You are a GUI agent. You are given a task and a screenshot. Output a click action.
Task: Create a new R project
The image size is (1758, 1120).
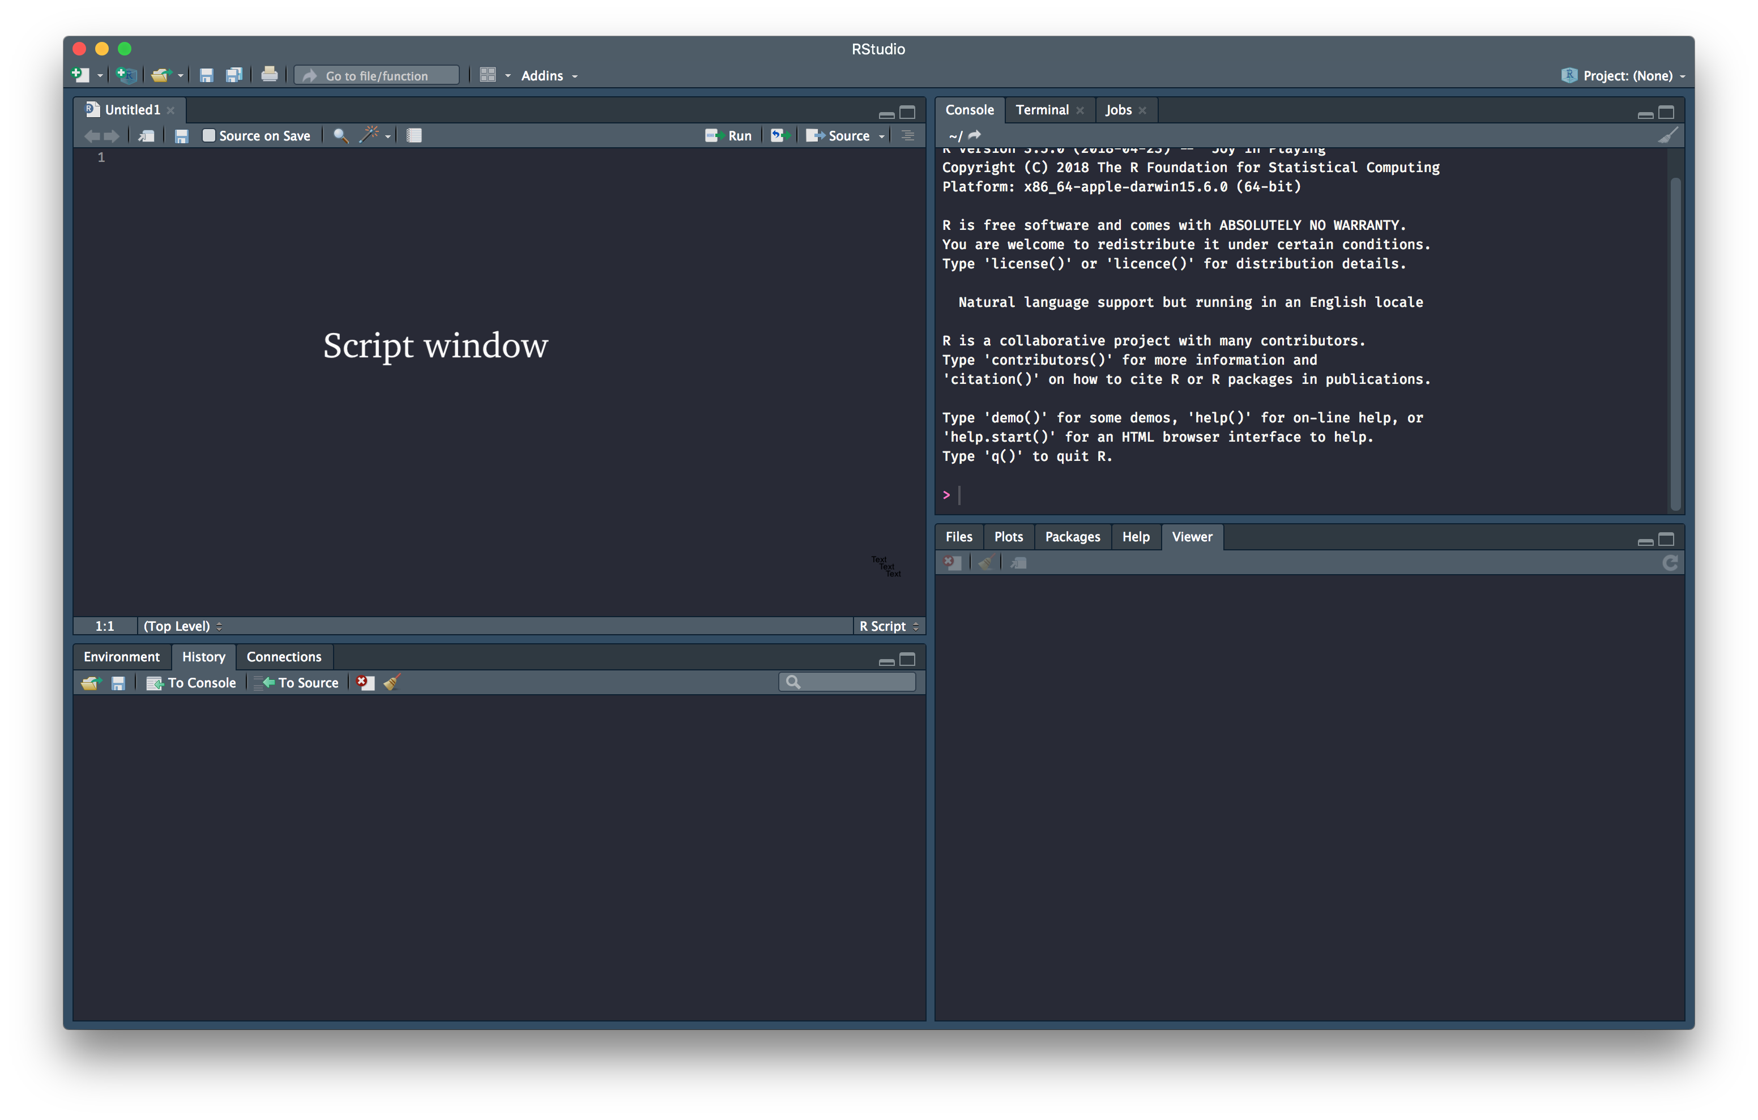click(x=126, y=75)
